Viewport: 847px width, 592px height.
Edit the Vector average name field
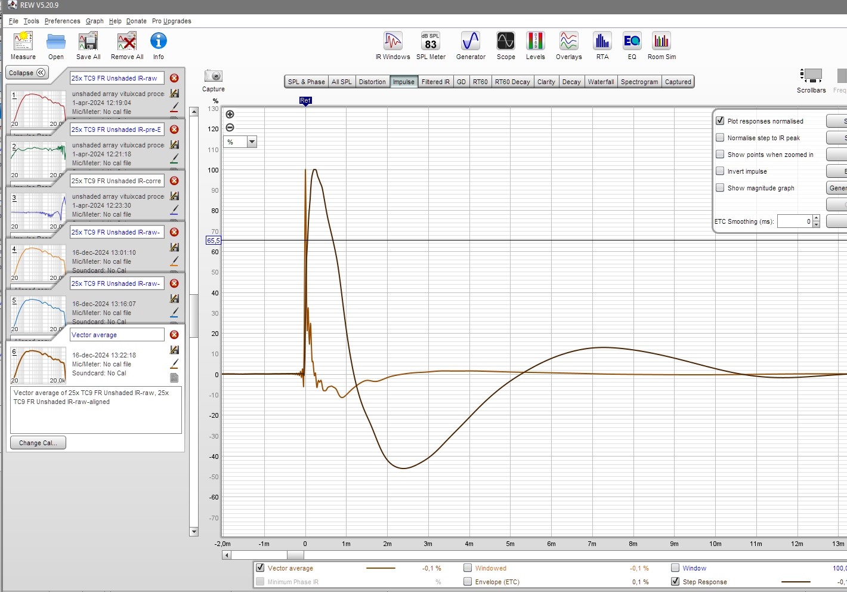click(117, 335)
